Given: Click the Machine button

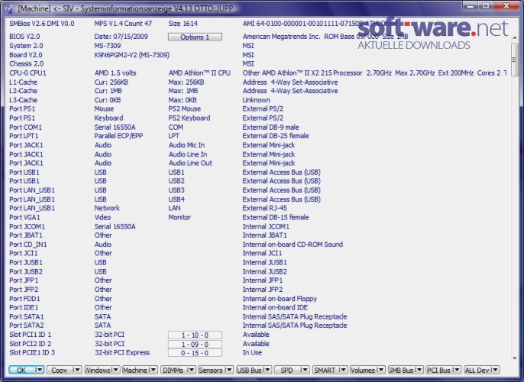Looking at the screenshot, I should (134, 370).
